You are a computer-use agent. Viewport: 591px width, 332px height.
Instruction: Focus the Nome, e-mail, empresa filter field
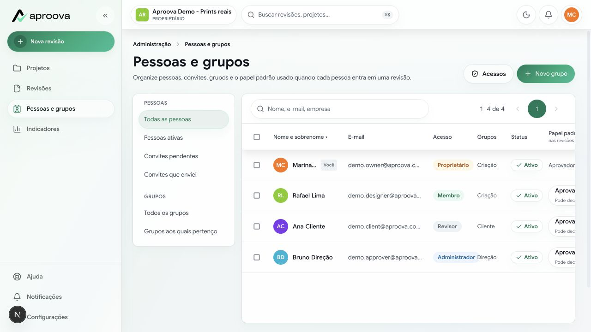click(340, 109)
